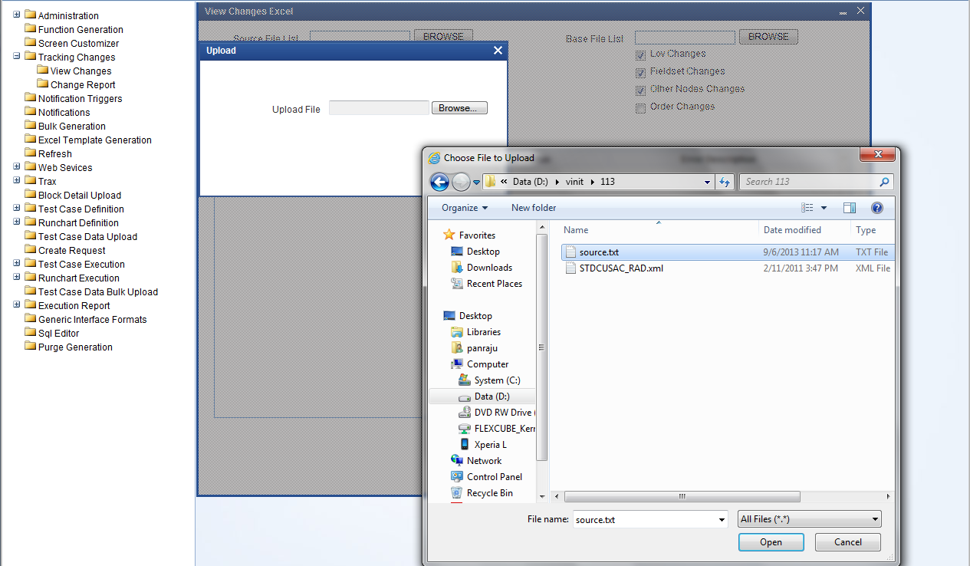This screenshot has height=566, width=970.
Task: Expand the Web Sevices tree node
Action: tap(17, 166)
